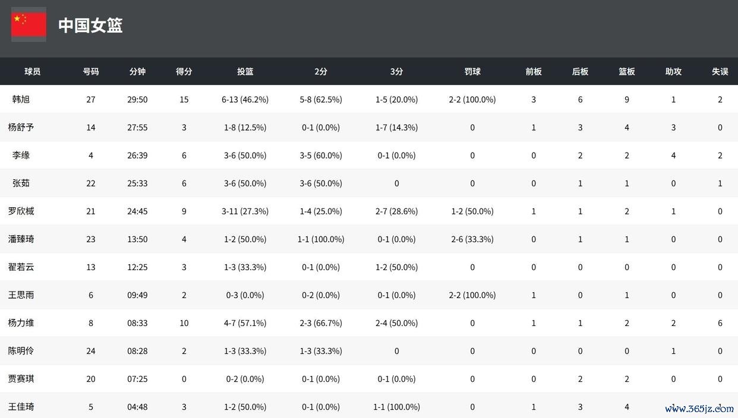Select player 李缘 row name
Screen dimensions: 738x418
point(21,155)
